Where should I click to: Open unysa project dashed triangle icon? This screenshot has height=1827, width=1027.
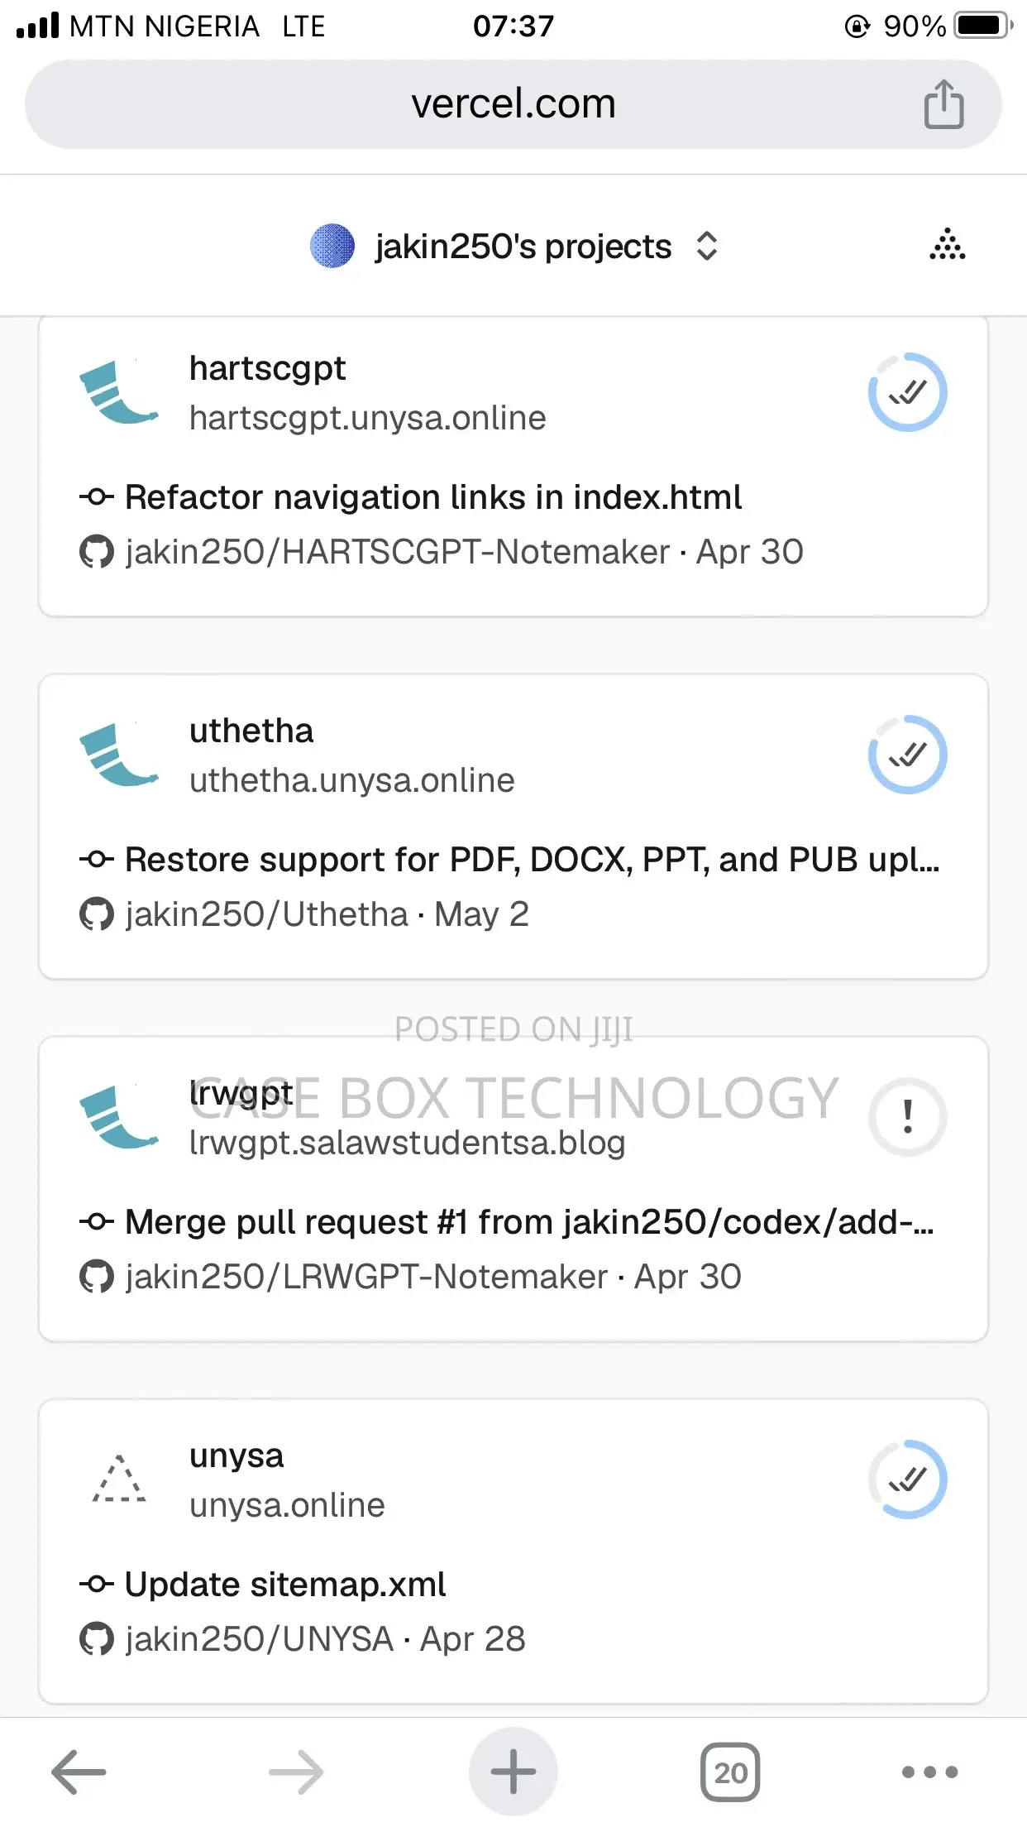(x=119, y=1479)
